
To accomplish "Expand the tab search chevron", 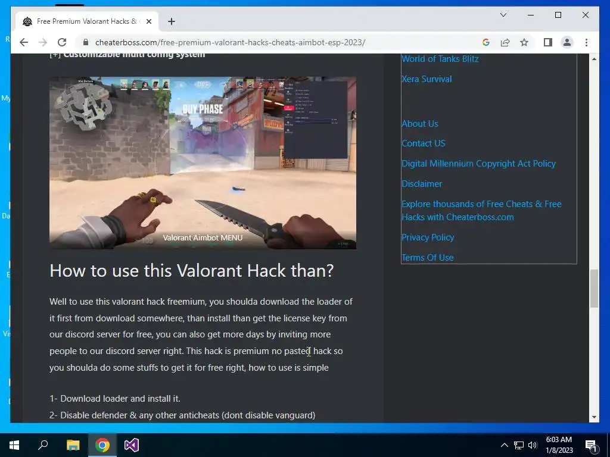I will pos(503,15).
